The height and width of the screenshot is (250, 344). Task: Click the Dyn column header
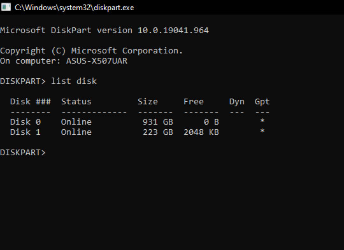(x=237, y=102)
